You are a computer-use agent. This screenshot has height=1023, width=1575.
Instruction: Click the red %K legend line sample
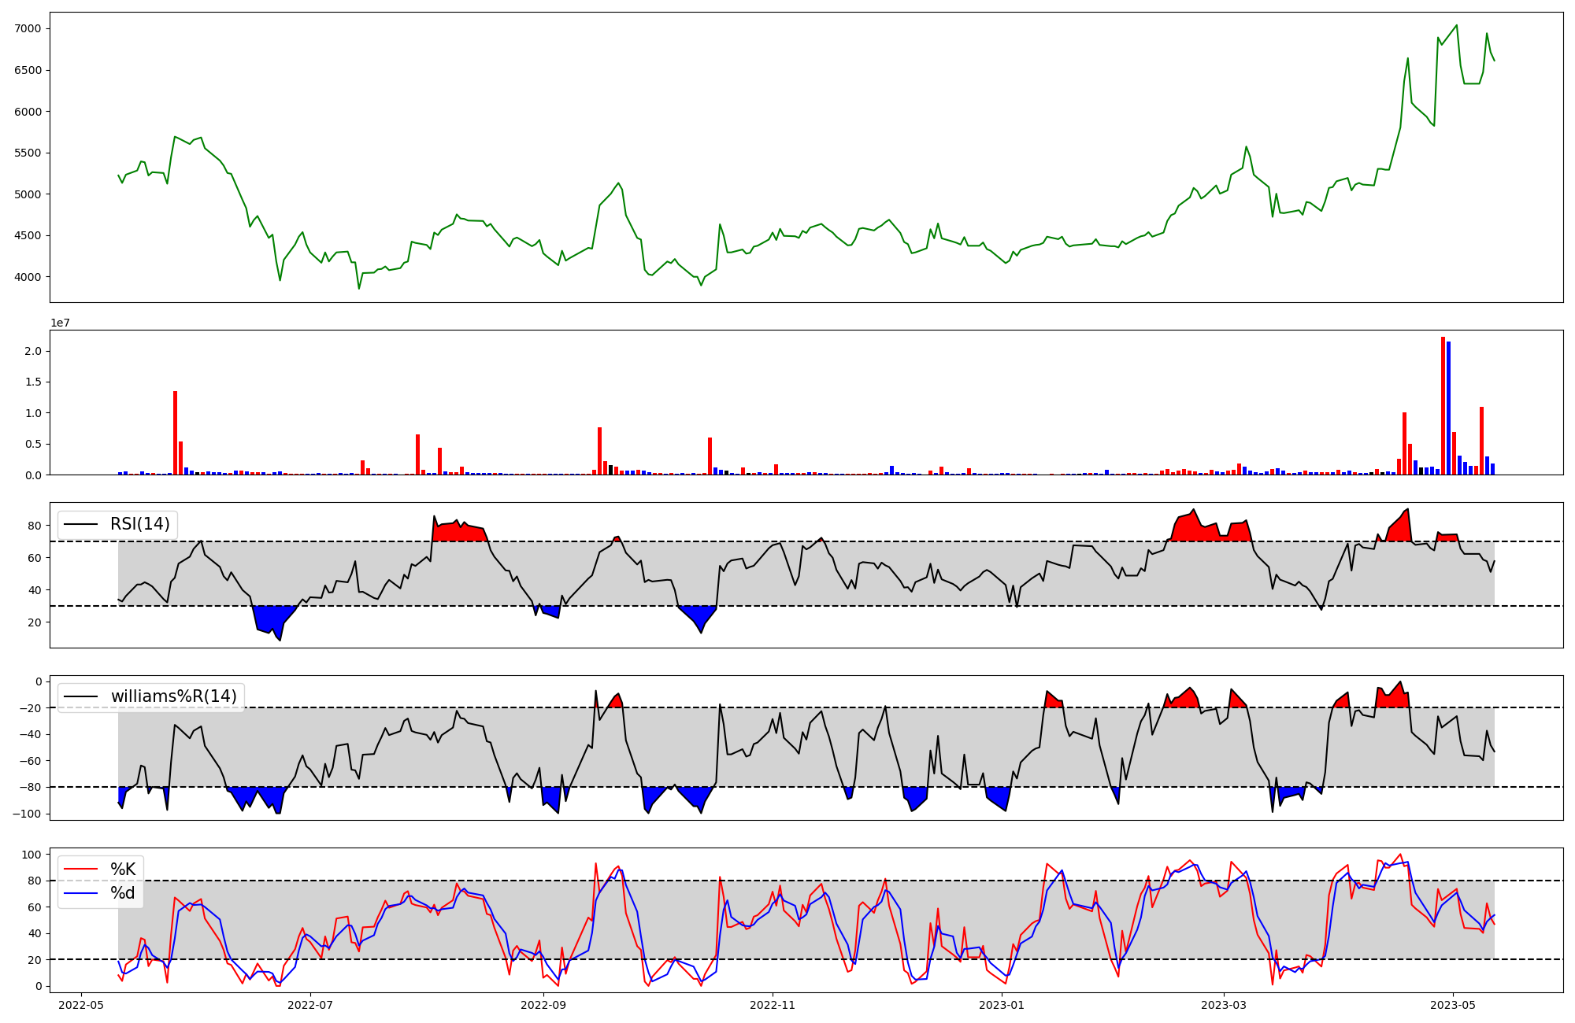tap(80, 870)
